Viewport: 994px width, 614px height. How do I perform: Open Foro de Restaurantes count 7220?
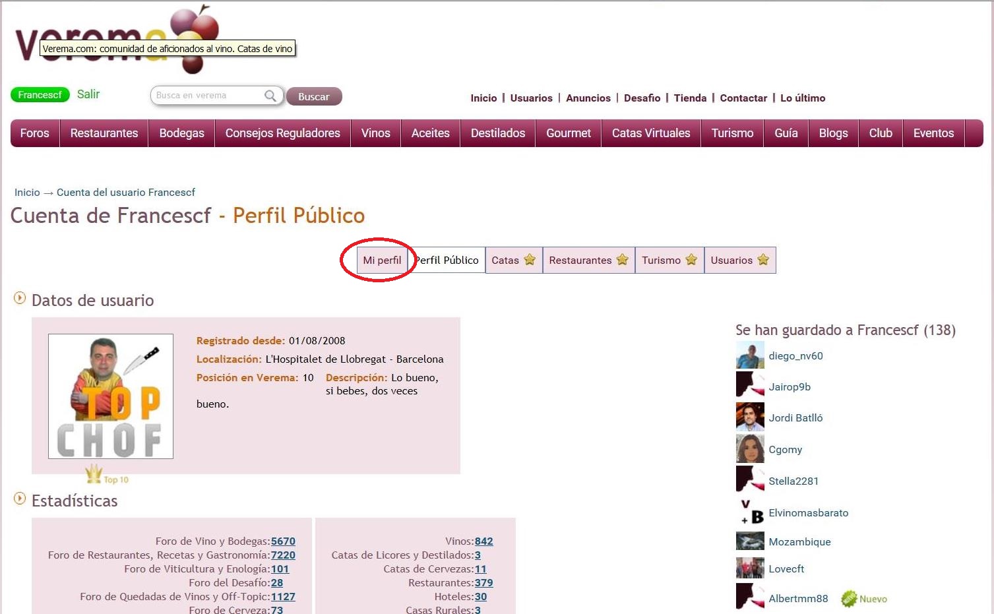point(283,555)
